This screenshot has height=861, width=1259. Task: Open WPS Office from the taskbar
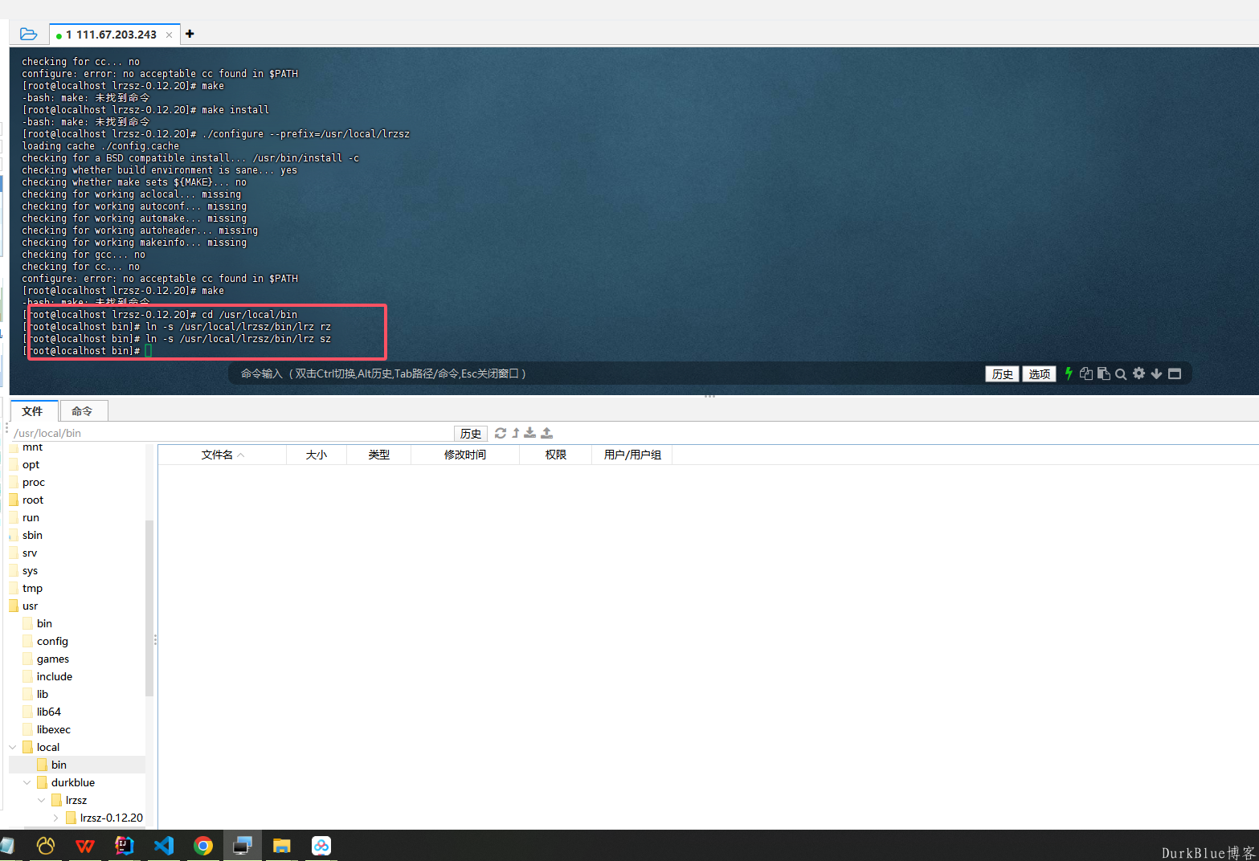click(x=85, y=846)
